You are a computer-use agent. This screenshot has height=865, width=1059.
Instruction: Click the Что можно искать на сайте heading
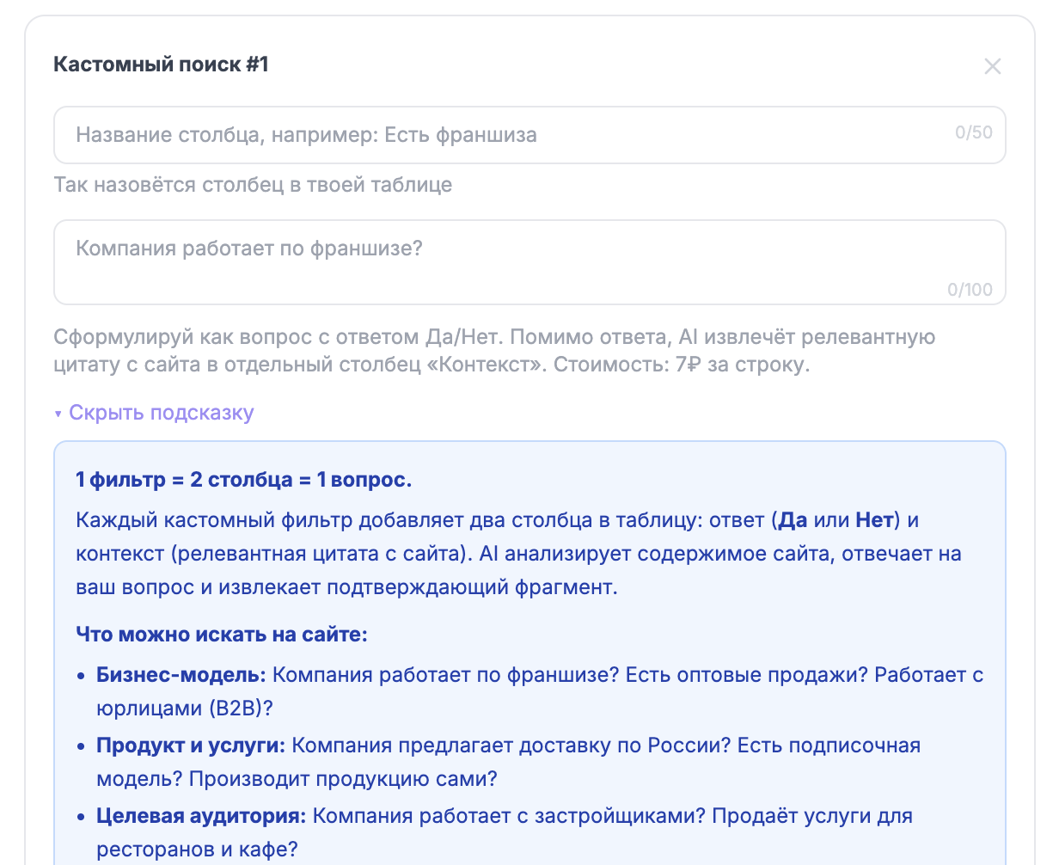(x=222, y=634)
